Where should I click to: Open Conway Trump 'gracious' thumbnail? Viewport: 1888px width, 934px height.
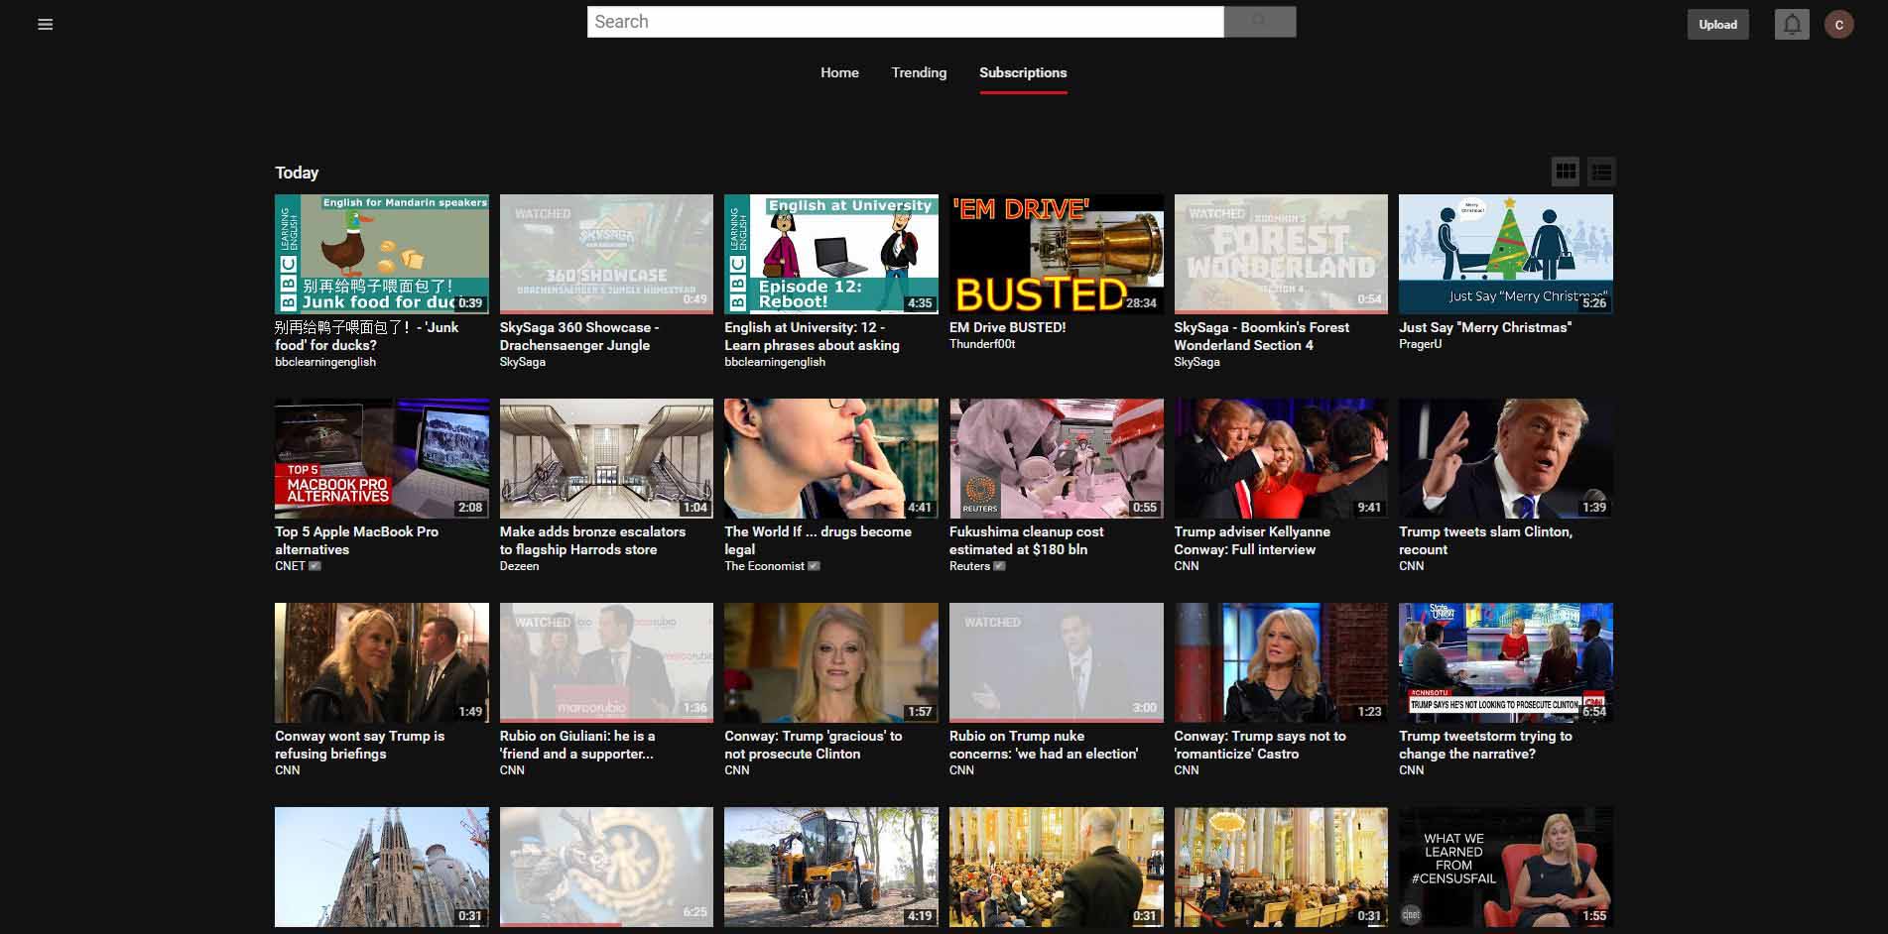[831, 662]
